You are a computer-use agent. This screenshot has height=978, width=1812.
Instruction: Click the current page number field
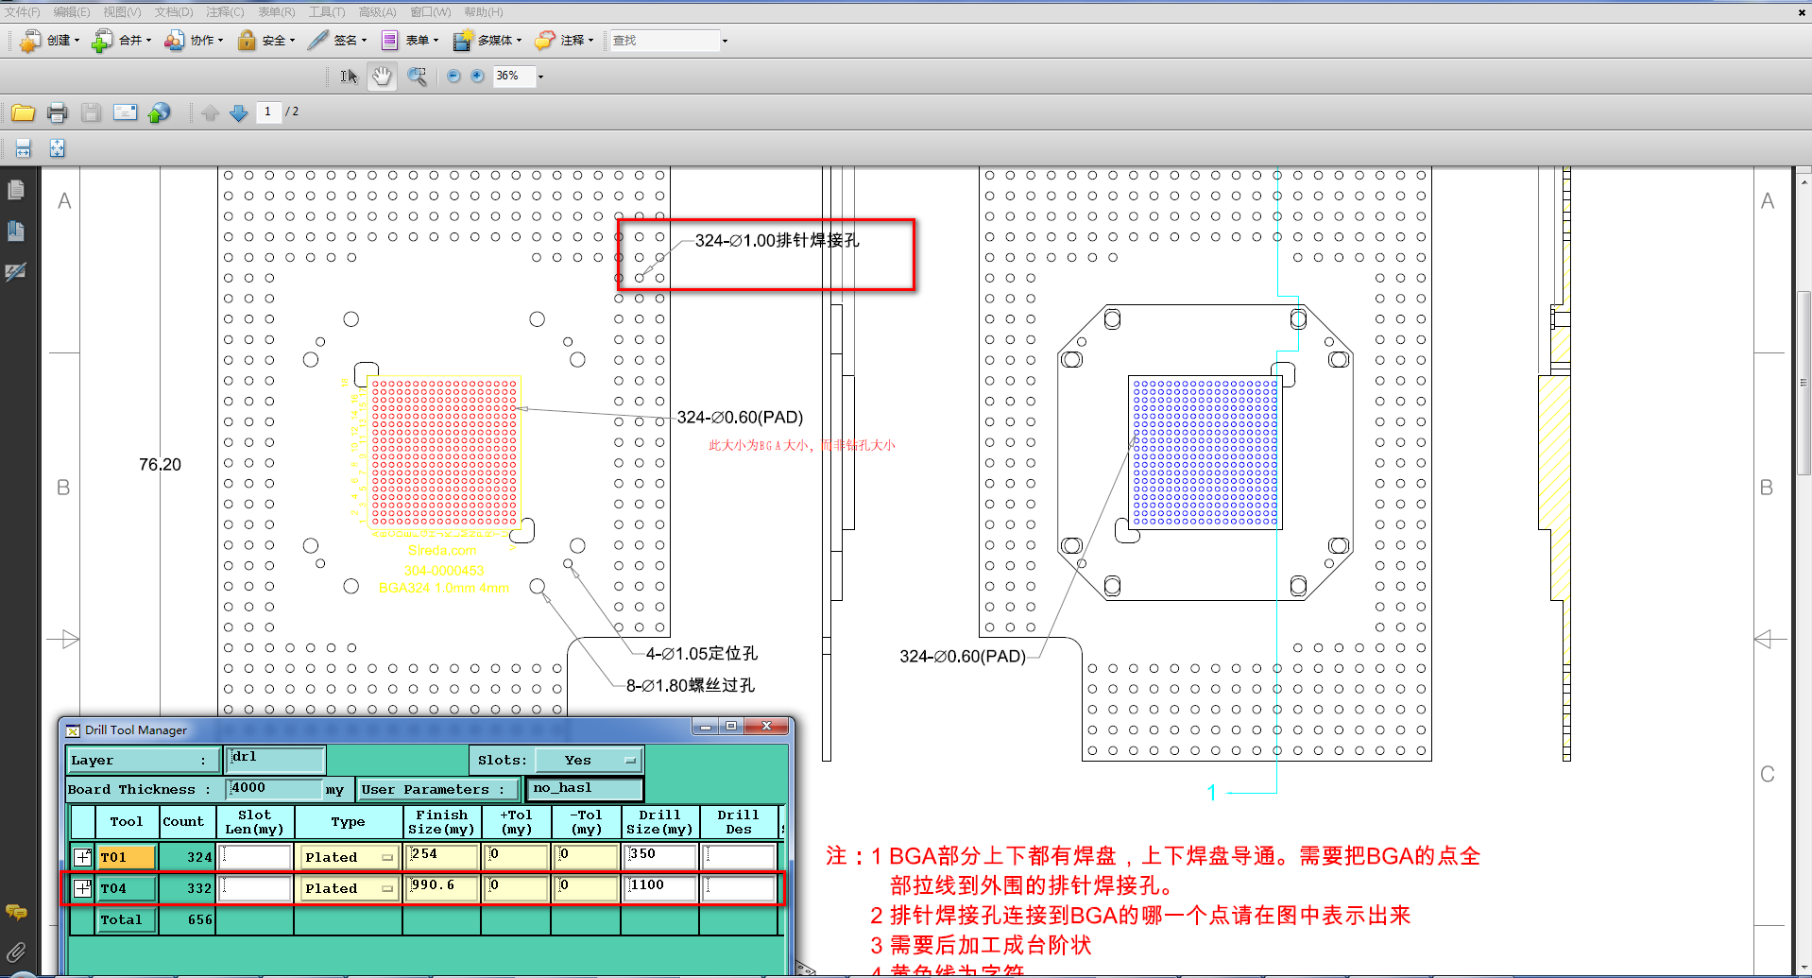click(268, 112)
